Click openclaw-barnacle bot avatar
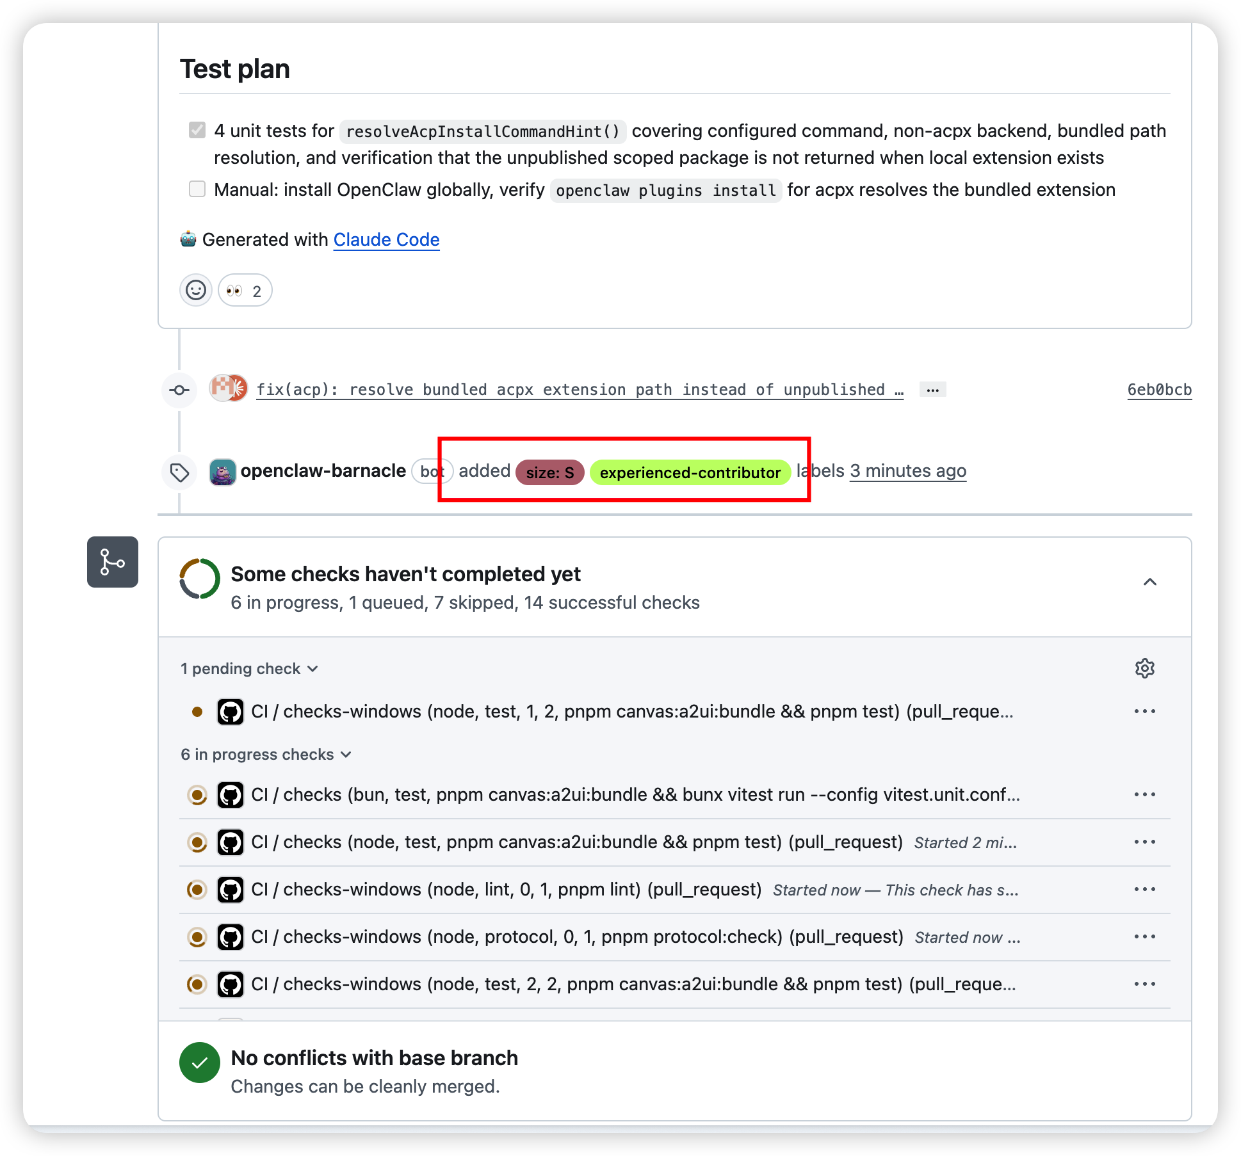This screenshot has width=1241, height=1156. tap(222, 472)
